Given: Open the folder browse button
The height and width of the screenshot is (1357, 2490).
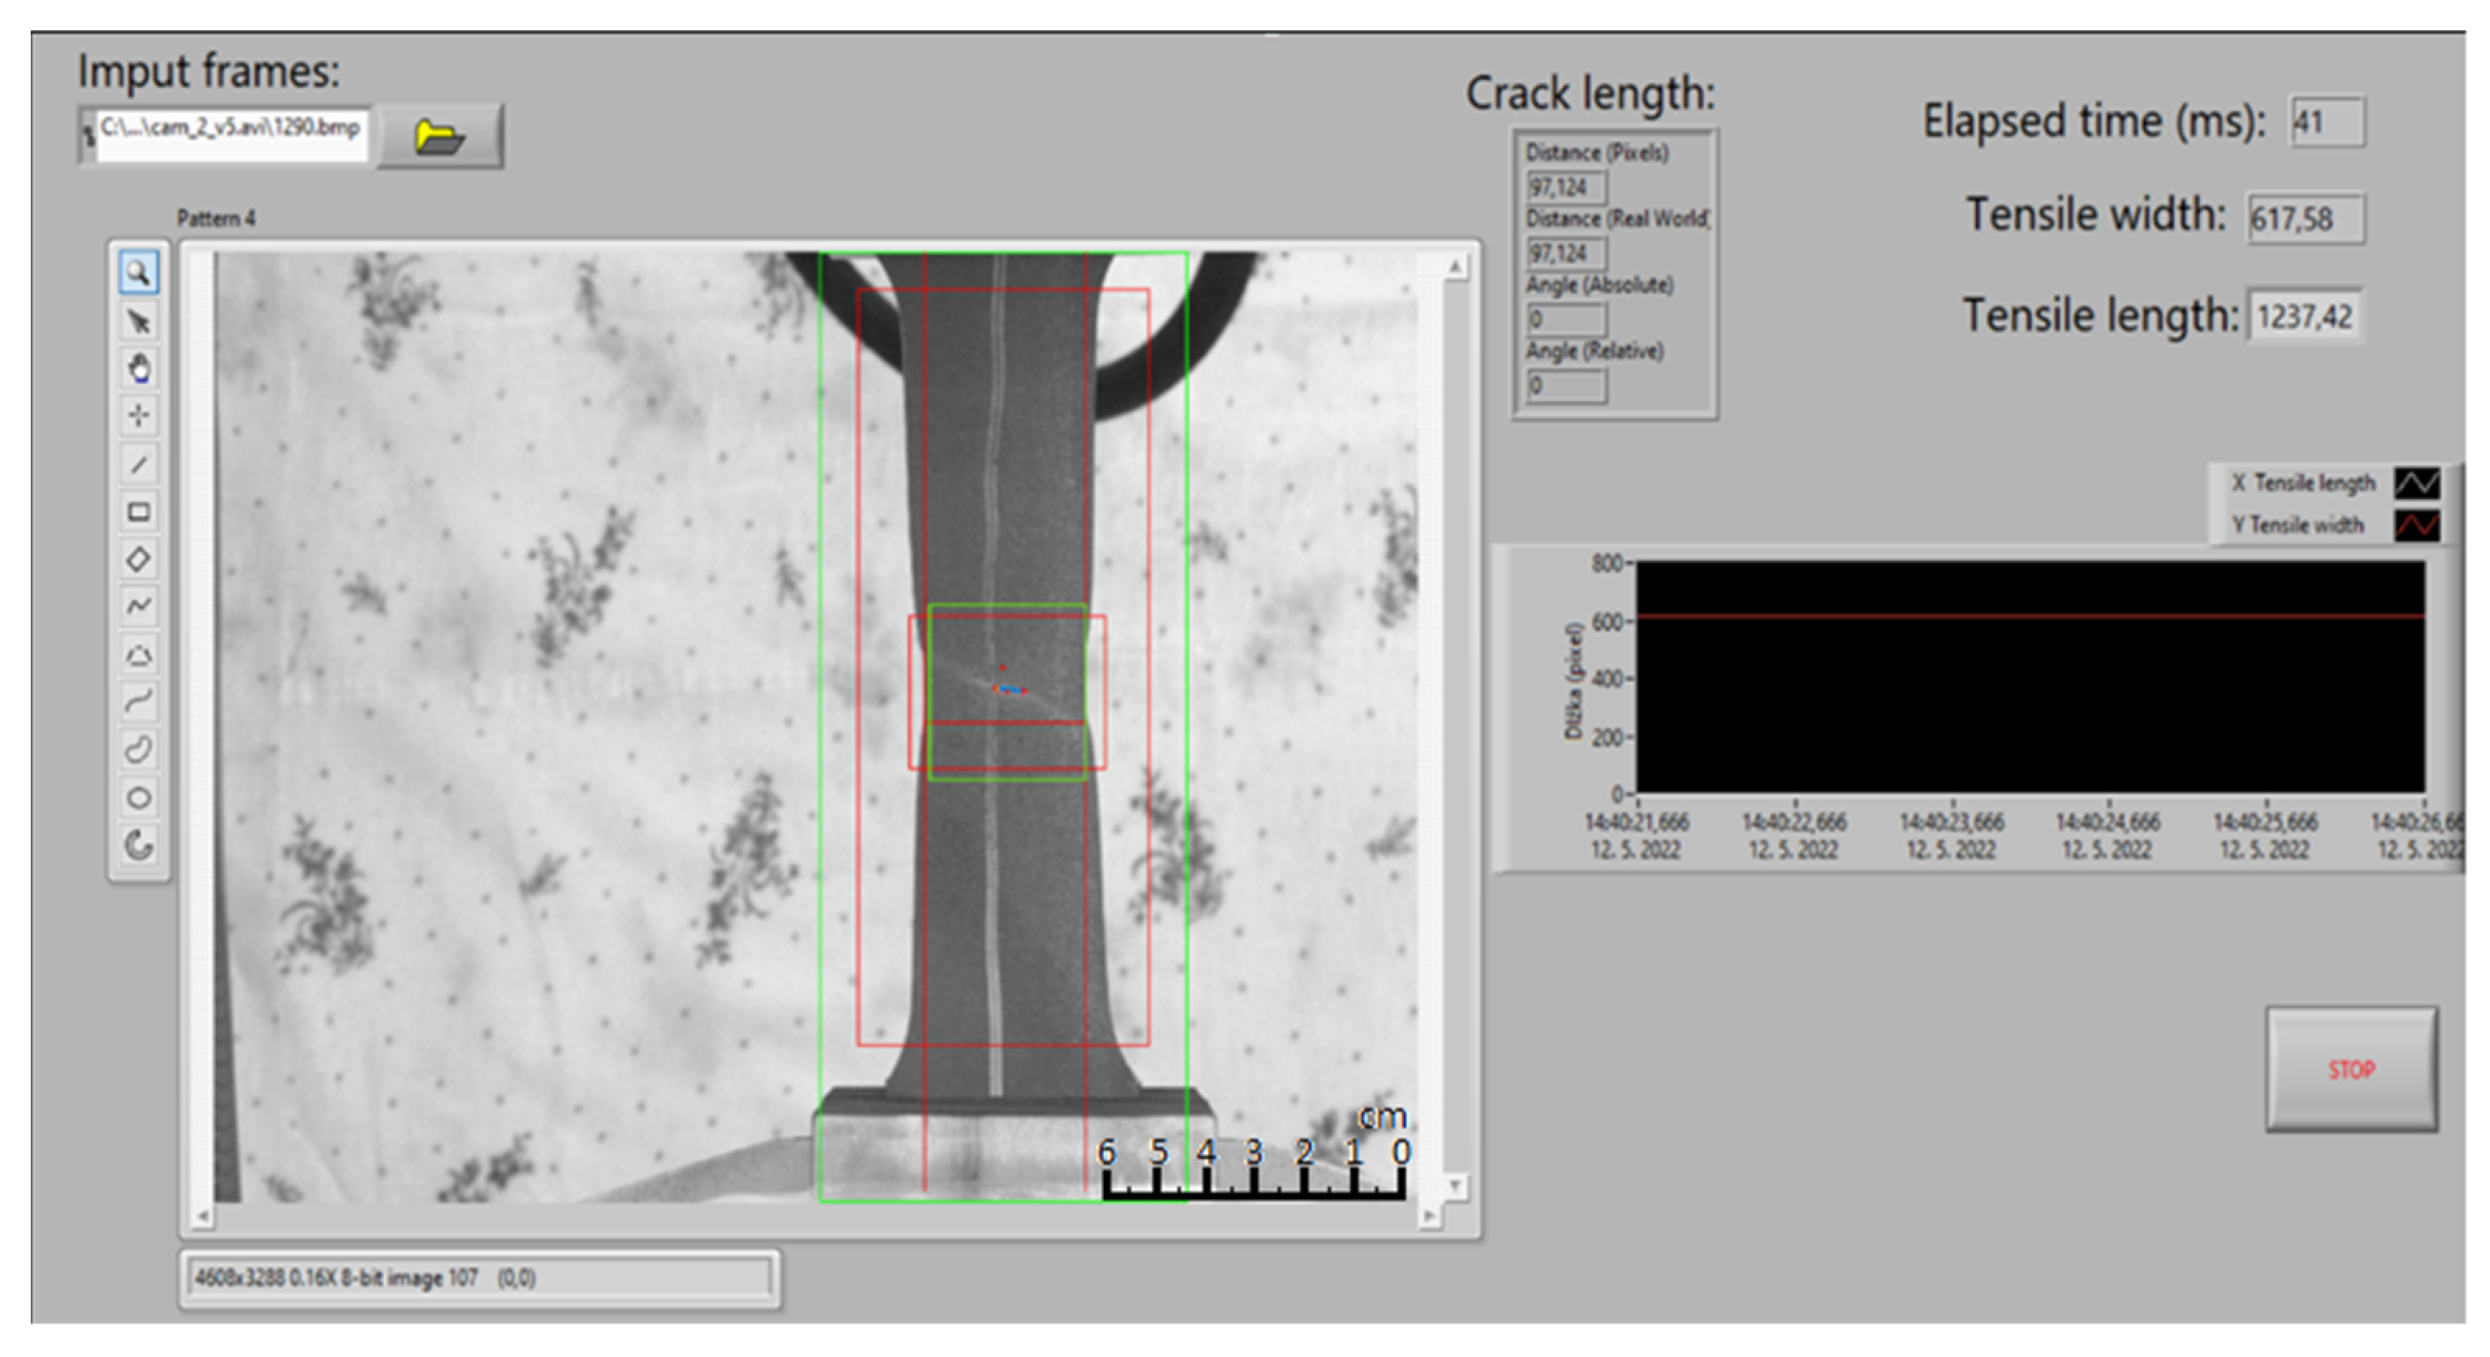Looking at the screenshot, I should (440, 136).
